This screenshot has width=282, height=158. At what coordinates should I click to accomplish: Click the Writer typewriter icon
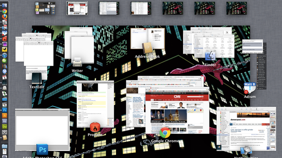click(77, 63)
